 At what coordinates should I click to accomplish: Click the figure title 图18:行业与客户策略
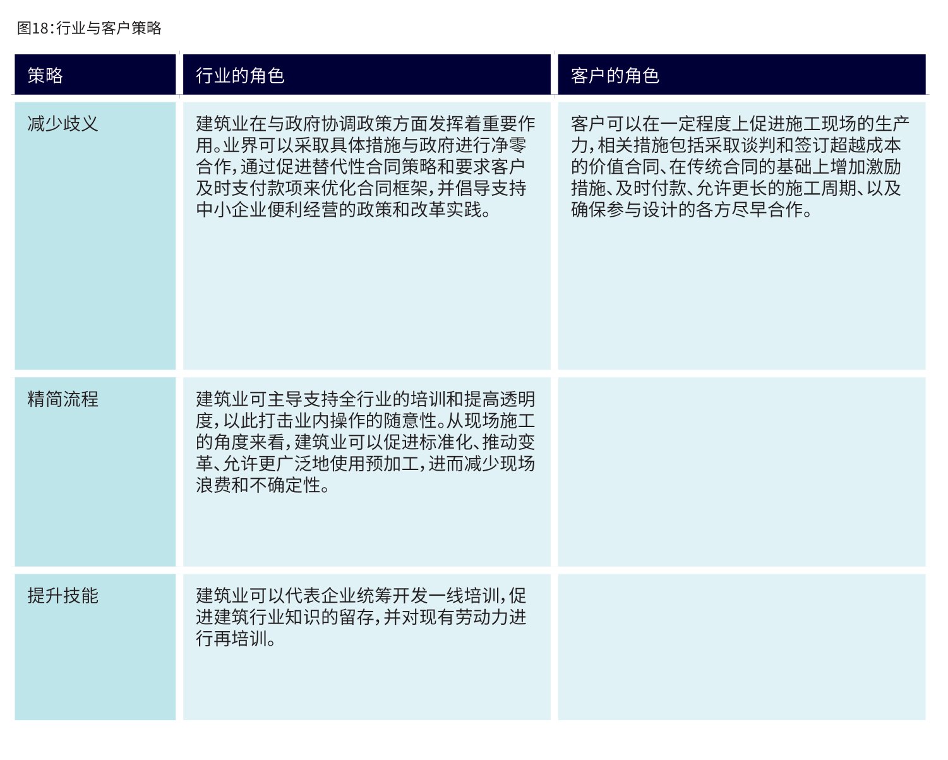[x=89, y=28]
